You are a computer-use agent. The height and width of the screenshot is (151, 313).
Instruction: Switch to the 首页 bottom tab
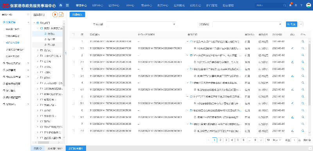pyautogui.click(x=37, y=148)
